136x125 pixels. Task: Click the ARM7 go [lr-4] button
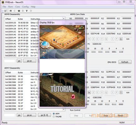point(44,115)
